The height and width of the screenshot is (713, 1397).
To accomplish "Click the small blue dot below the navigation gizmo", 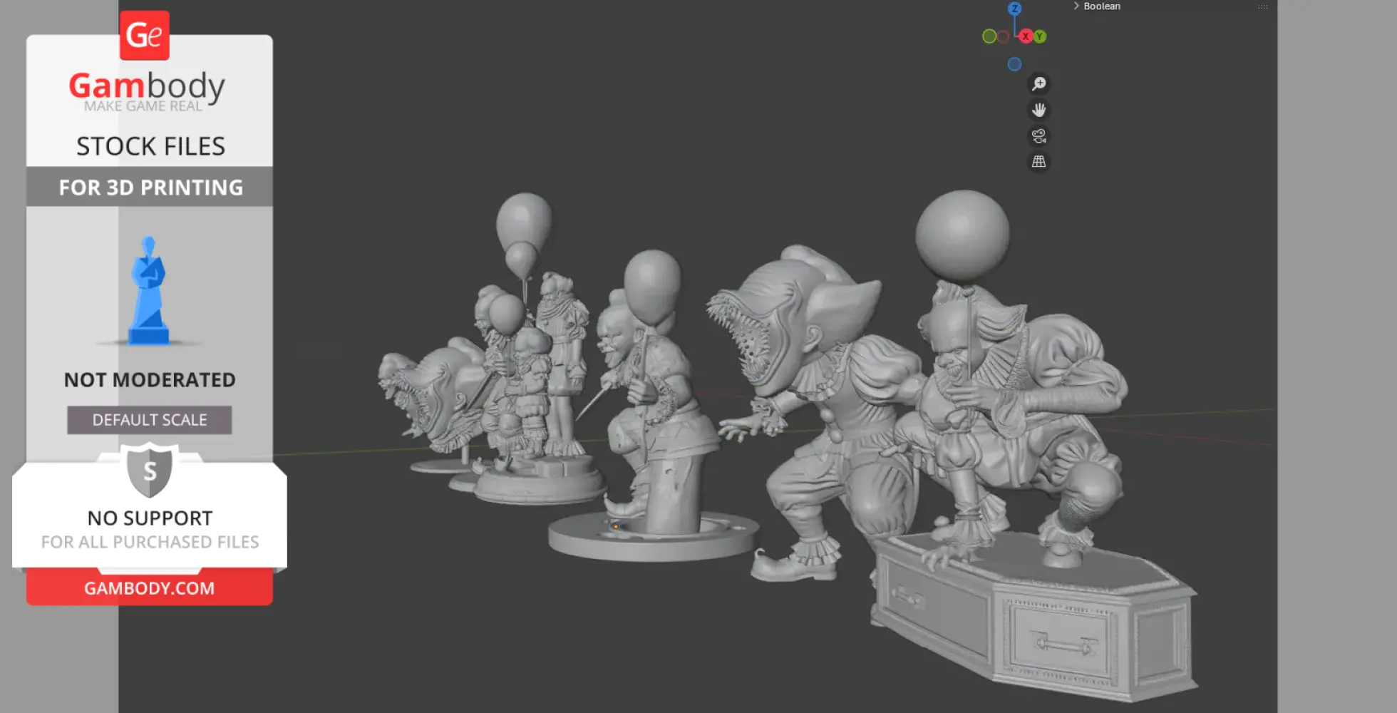I will point(1014,63).
